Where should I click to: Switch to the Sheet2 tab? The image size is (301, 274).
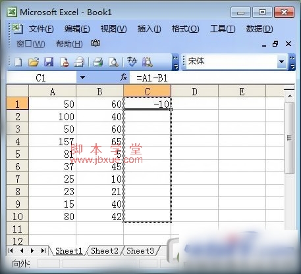click(105, 251)
